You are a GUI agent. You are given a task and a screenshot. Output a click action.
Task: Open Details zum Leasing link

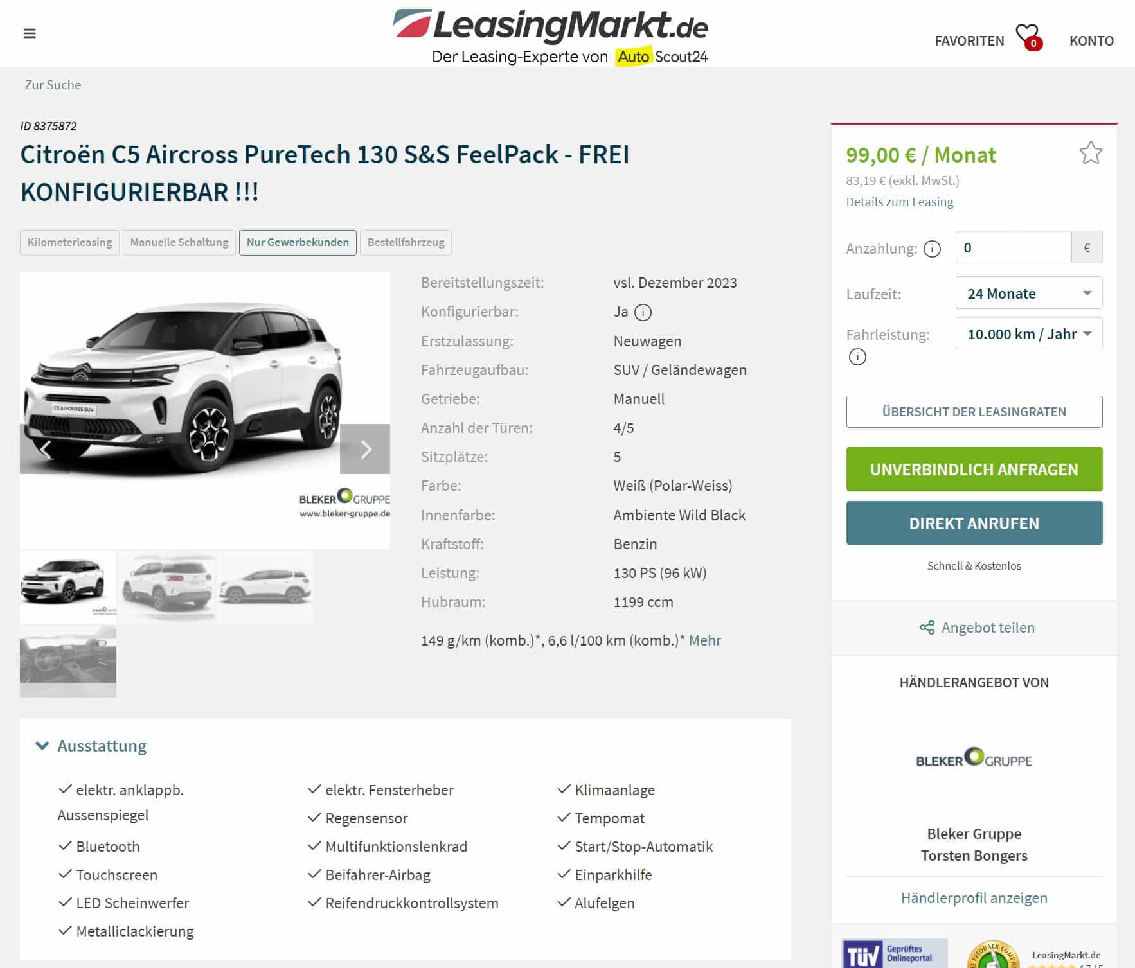point(899,202)
